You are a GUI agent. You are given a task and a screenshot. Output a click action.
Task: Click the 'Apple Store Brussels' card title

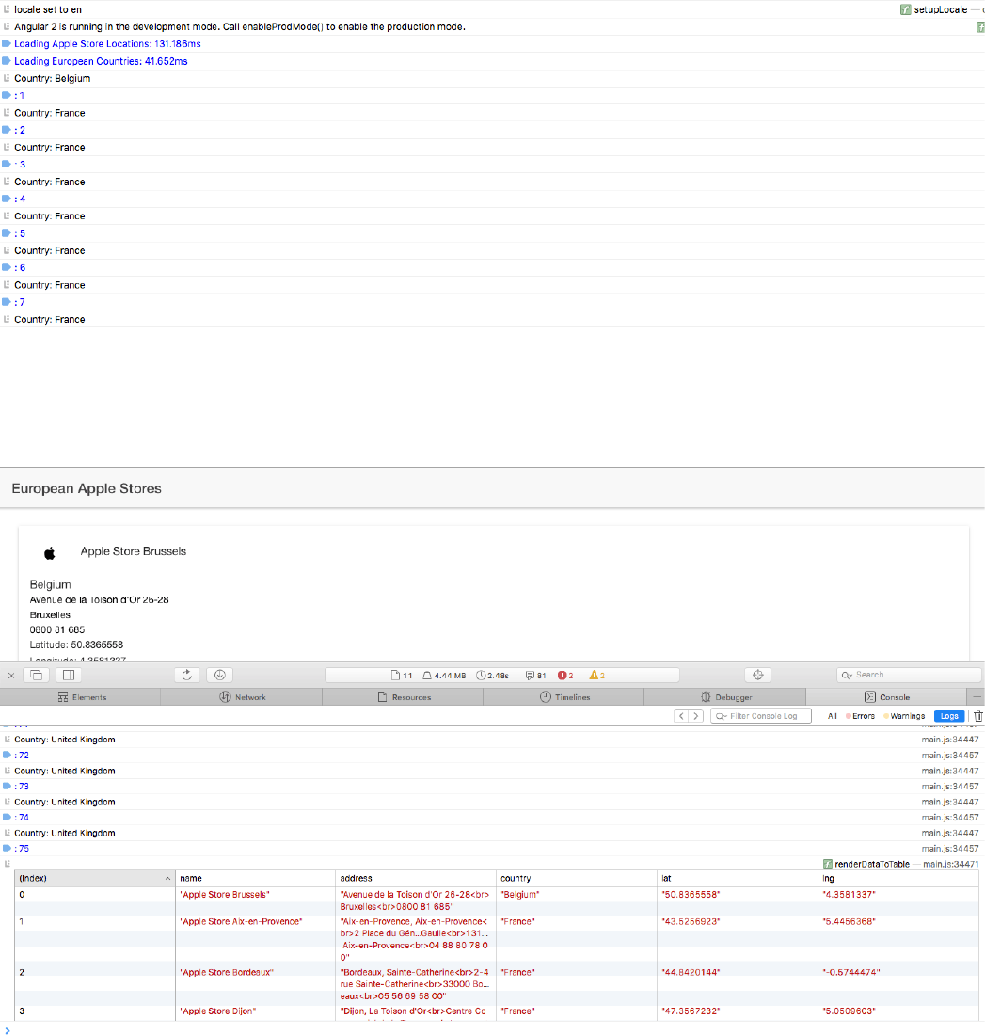tap(134, 551)
